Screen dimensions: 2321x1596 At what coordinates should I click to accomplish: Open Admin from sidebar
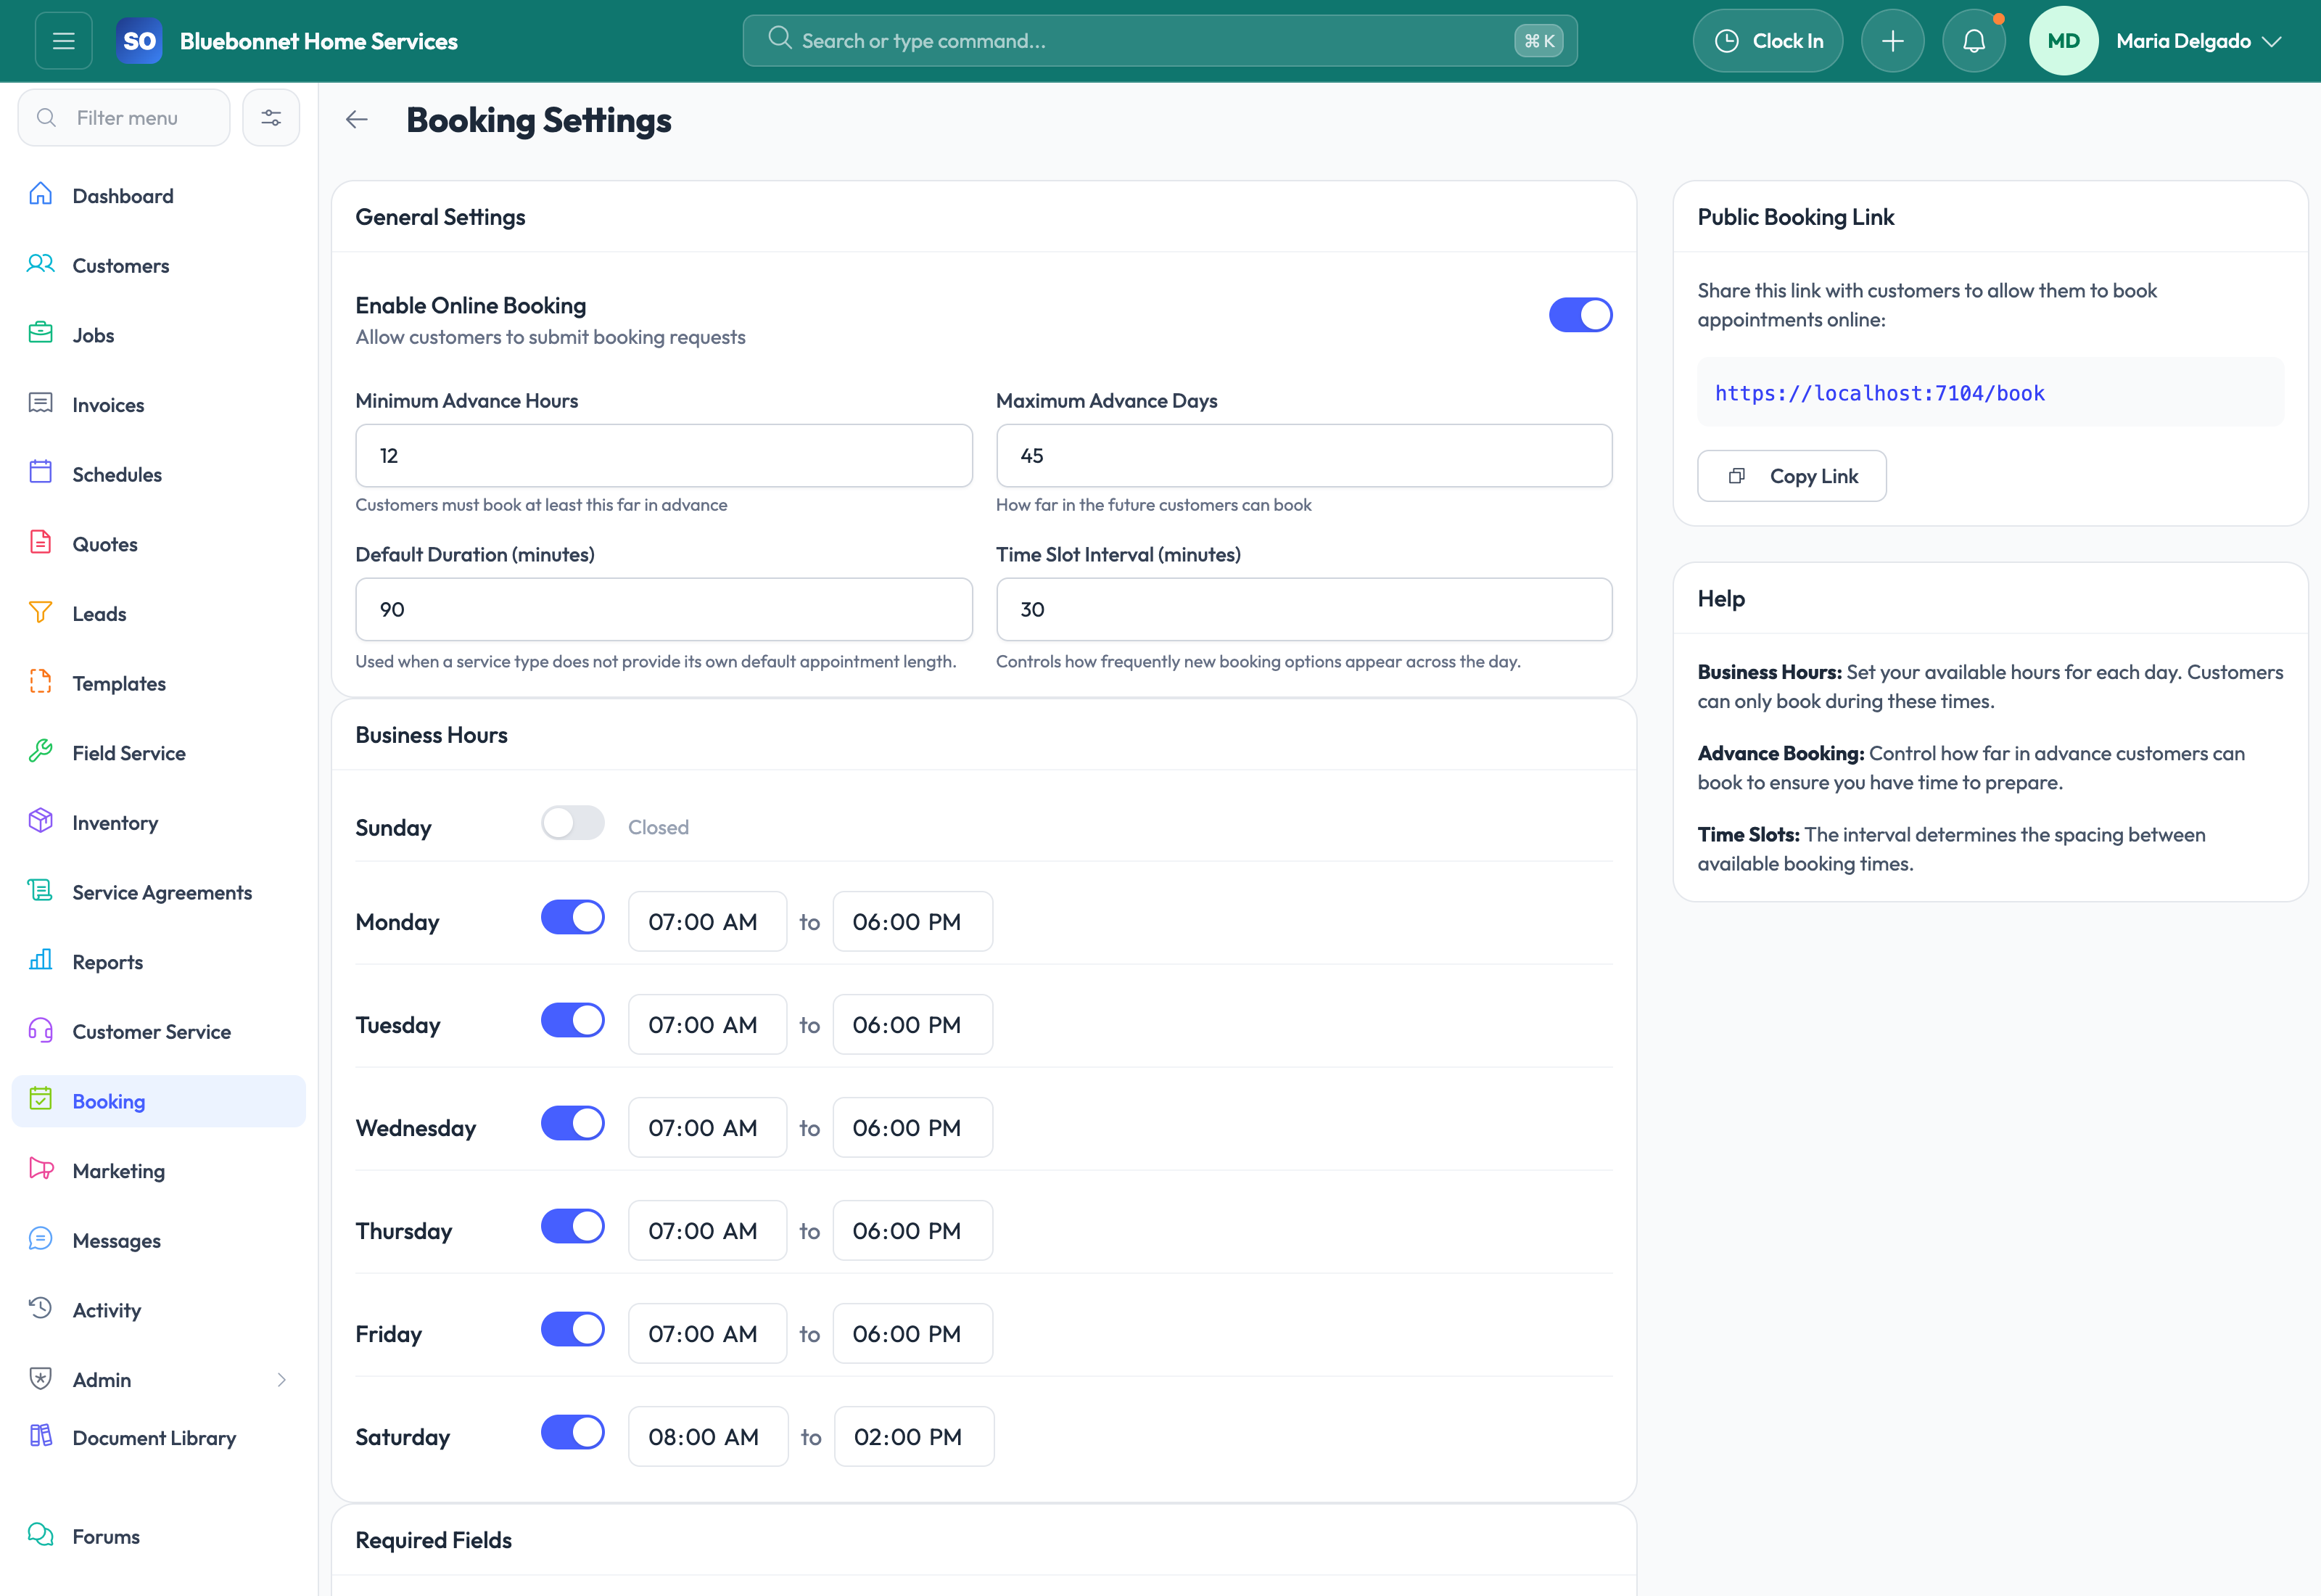159,1380
